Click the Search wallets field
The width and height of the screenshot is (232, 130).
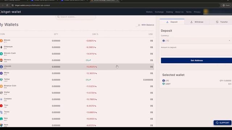coord(76,17)
